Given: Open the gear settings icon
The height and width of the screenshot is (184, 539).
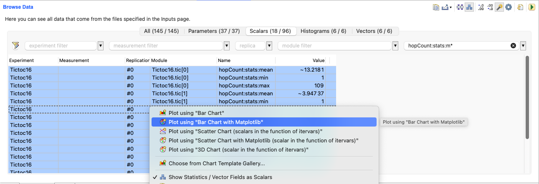Looking at the screenshot, I should coord(508,7).
